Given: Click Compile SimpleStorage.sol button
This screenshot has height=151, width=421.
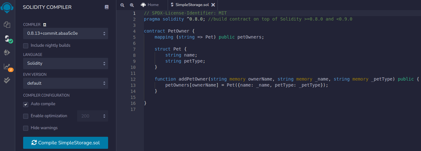Looking at the screenshot, I should point(65,143).
